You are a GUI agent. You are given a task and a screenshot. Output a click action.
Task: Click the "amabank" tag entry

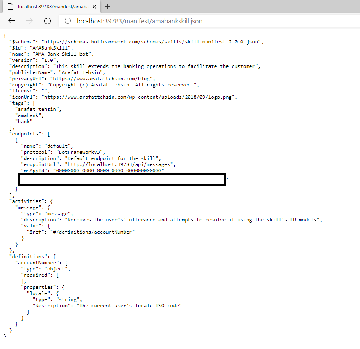(28, 115)
